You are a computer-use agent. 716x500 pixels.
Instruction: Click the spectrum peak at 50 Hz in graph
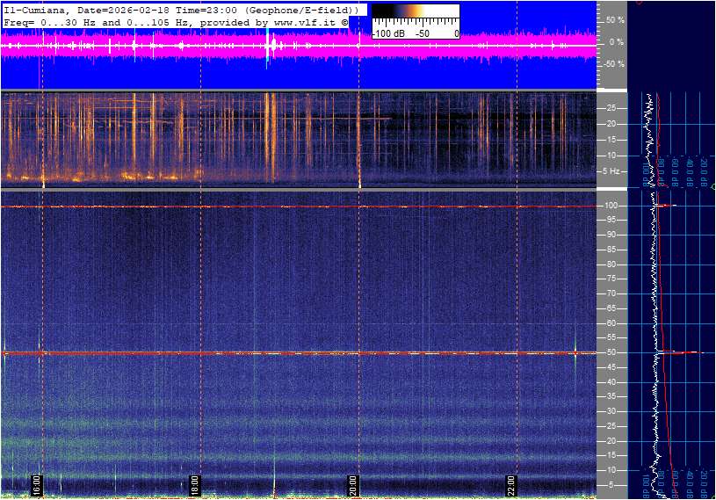[x=694, y=352]
